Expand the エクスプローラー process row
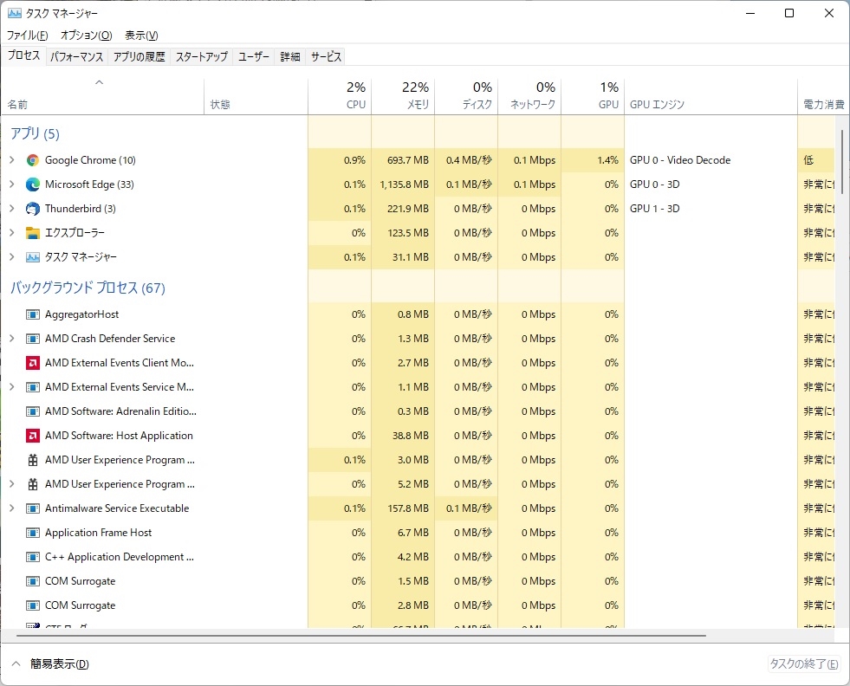The width and height of the screenshot is (850, 686). pos(12,233)
